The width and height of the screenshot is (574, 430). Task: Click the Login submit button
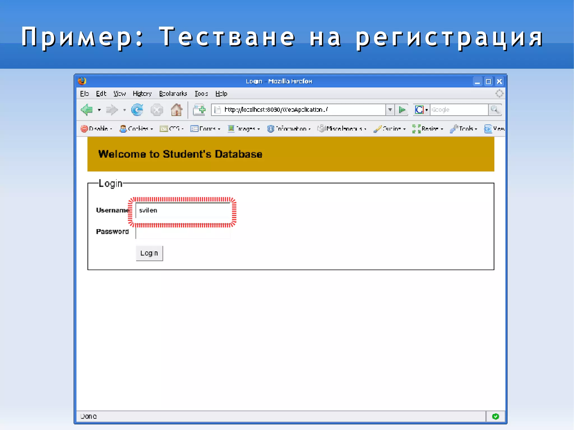pos(149,253)
